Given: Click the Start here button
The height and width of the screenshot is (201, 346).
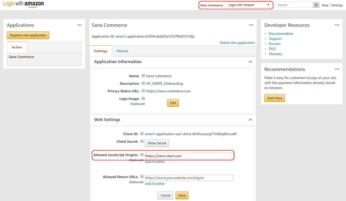Looking at the screenshot, I should point(275,98).
